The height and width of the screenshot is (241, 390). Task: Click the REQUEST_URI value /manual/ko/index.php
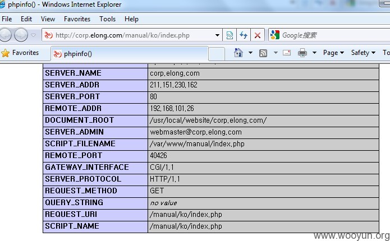[186, 215]
